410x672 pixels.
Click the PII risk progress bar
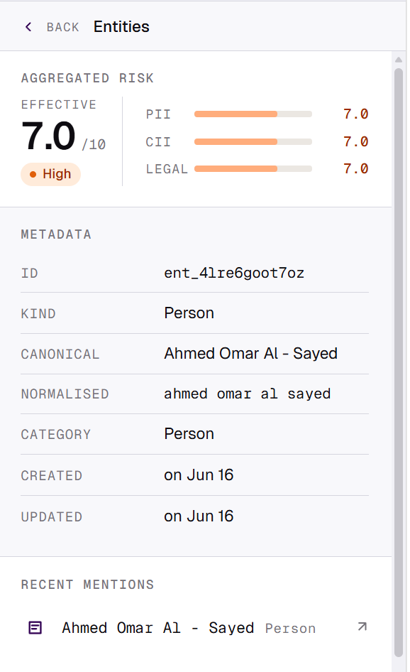253,114
